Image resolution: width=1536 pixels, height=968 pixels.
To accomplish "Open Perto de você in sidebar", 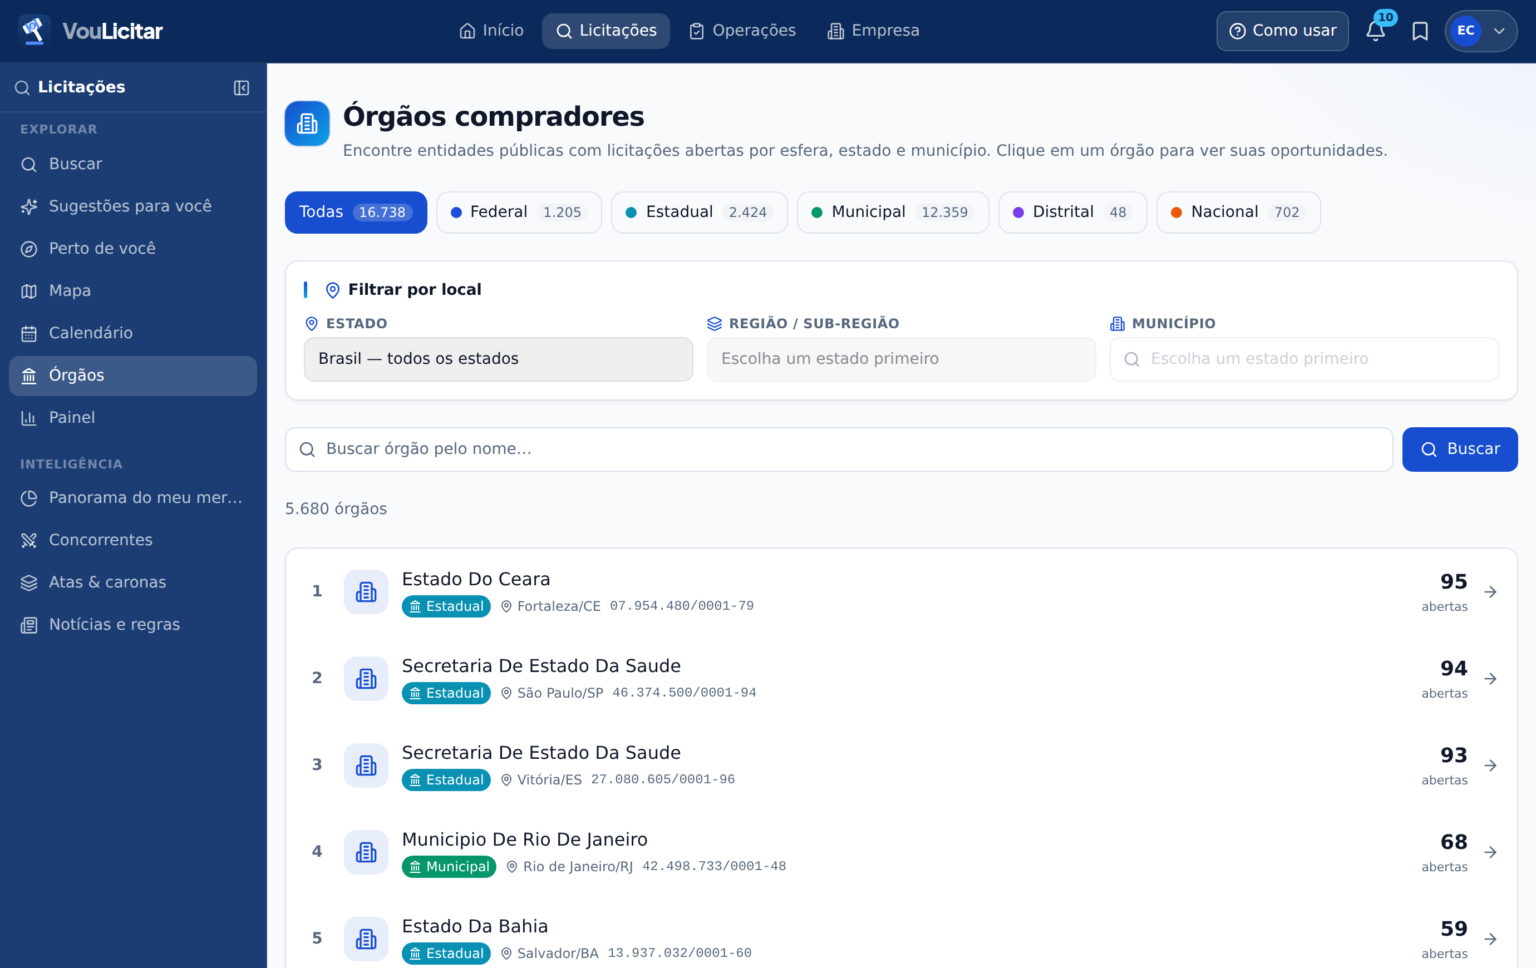I will pyautogui.click(x=132, y=248).
